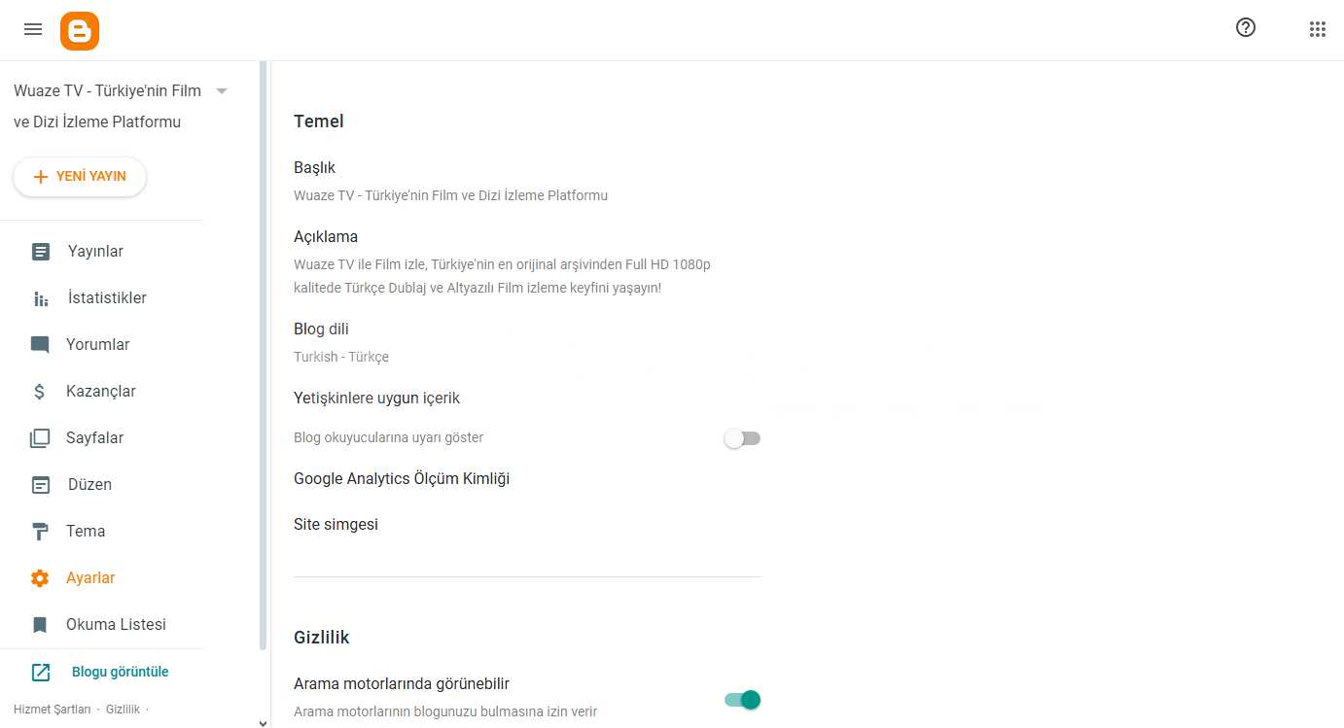Viewport: 1344px width, 728px height.
Task: Enable the adult content warning toggle
Action: (x=742, y=438)
